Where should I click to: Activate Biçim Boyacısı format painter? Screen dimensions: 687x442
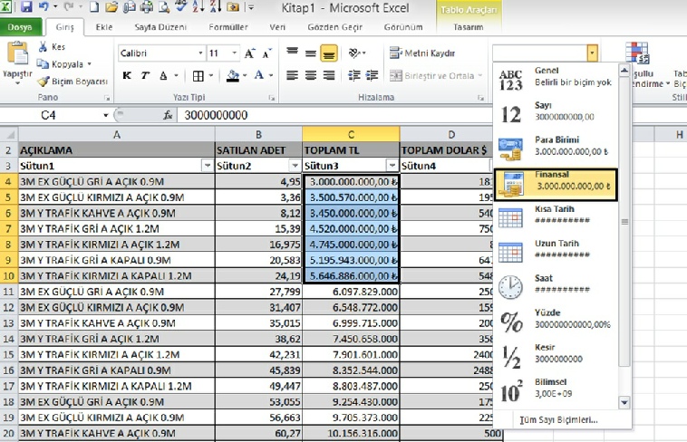click(x=73, y=82)
